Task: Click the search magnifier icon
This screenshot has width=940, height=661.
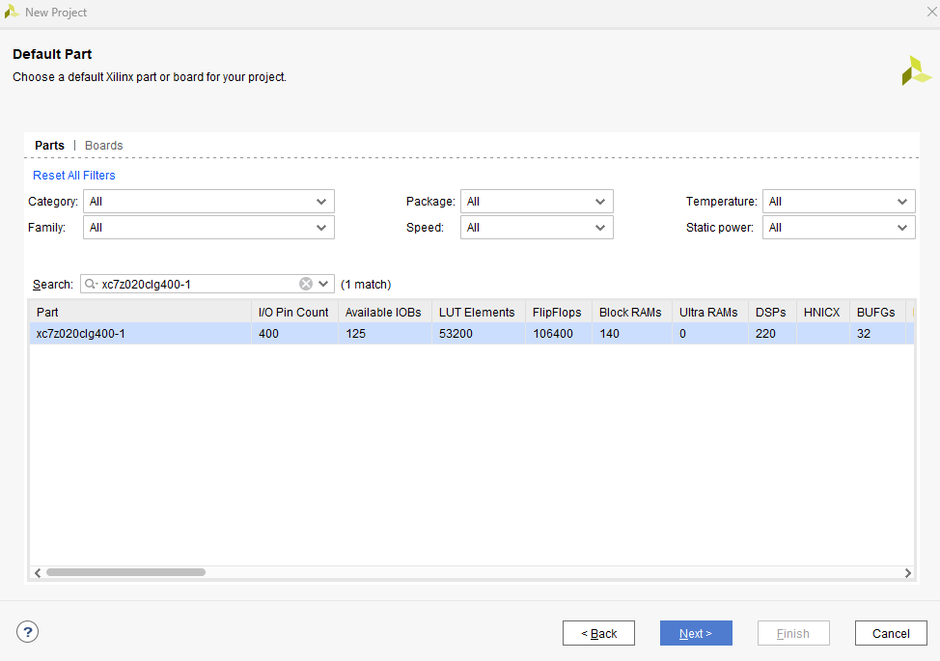Action: (91, 284)
